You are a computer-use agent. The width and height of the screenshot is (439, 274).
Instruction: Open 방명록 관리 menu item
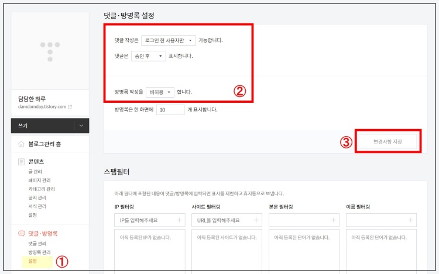click(39, 252)
